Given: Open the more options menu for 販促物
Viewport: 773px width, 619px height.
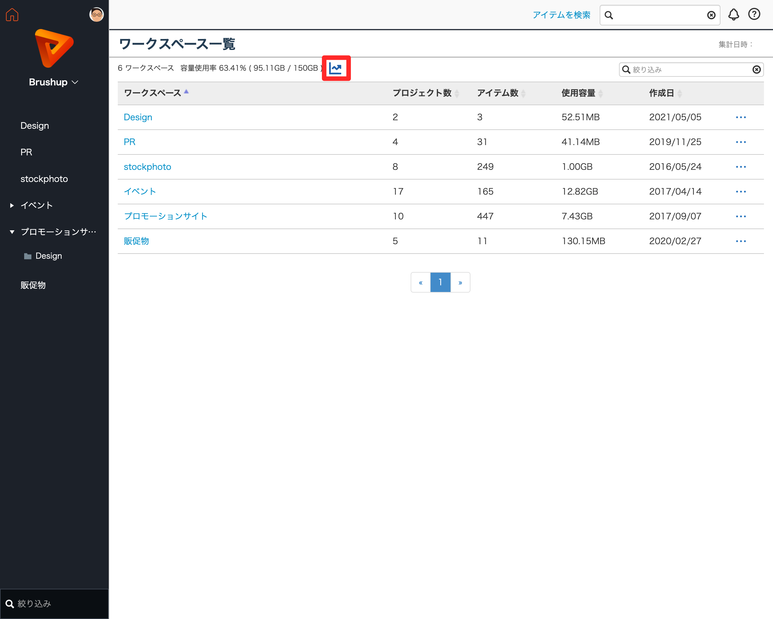Looking at the screenshot, I should point(740,241).
